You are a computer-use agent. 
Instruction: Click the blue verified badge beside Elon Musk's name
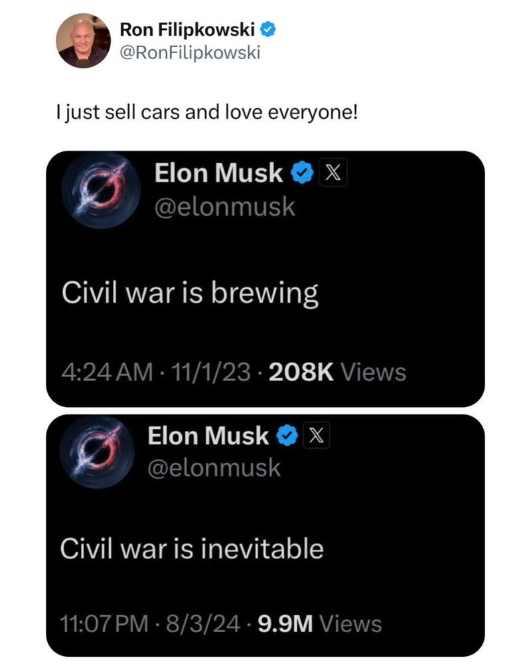pyautogui.click(x=303, y=173)
